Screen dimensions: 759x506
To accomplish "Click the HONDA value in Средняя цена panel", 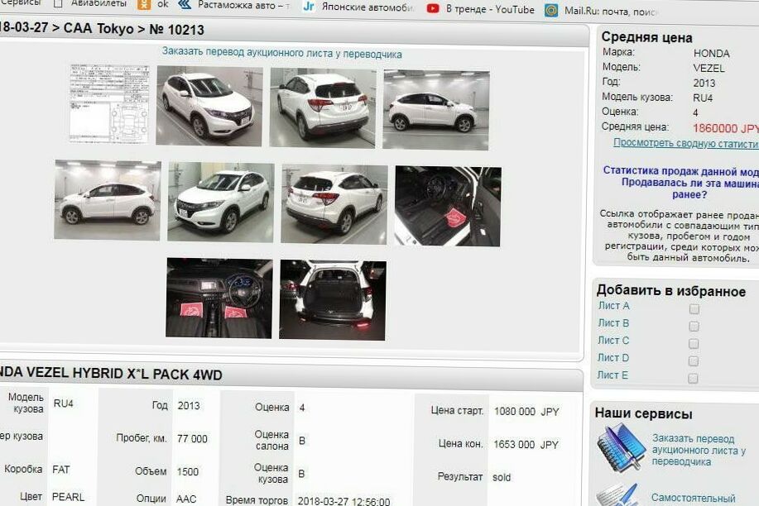I will (x=711, y=53).
